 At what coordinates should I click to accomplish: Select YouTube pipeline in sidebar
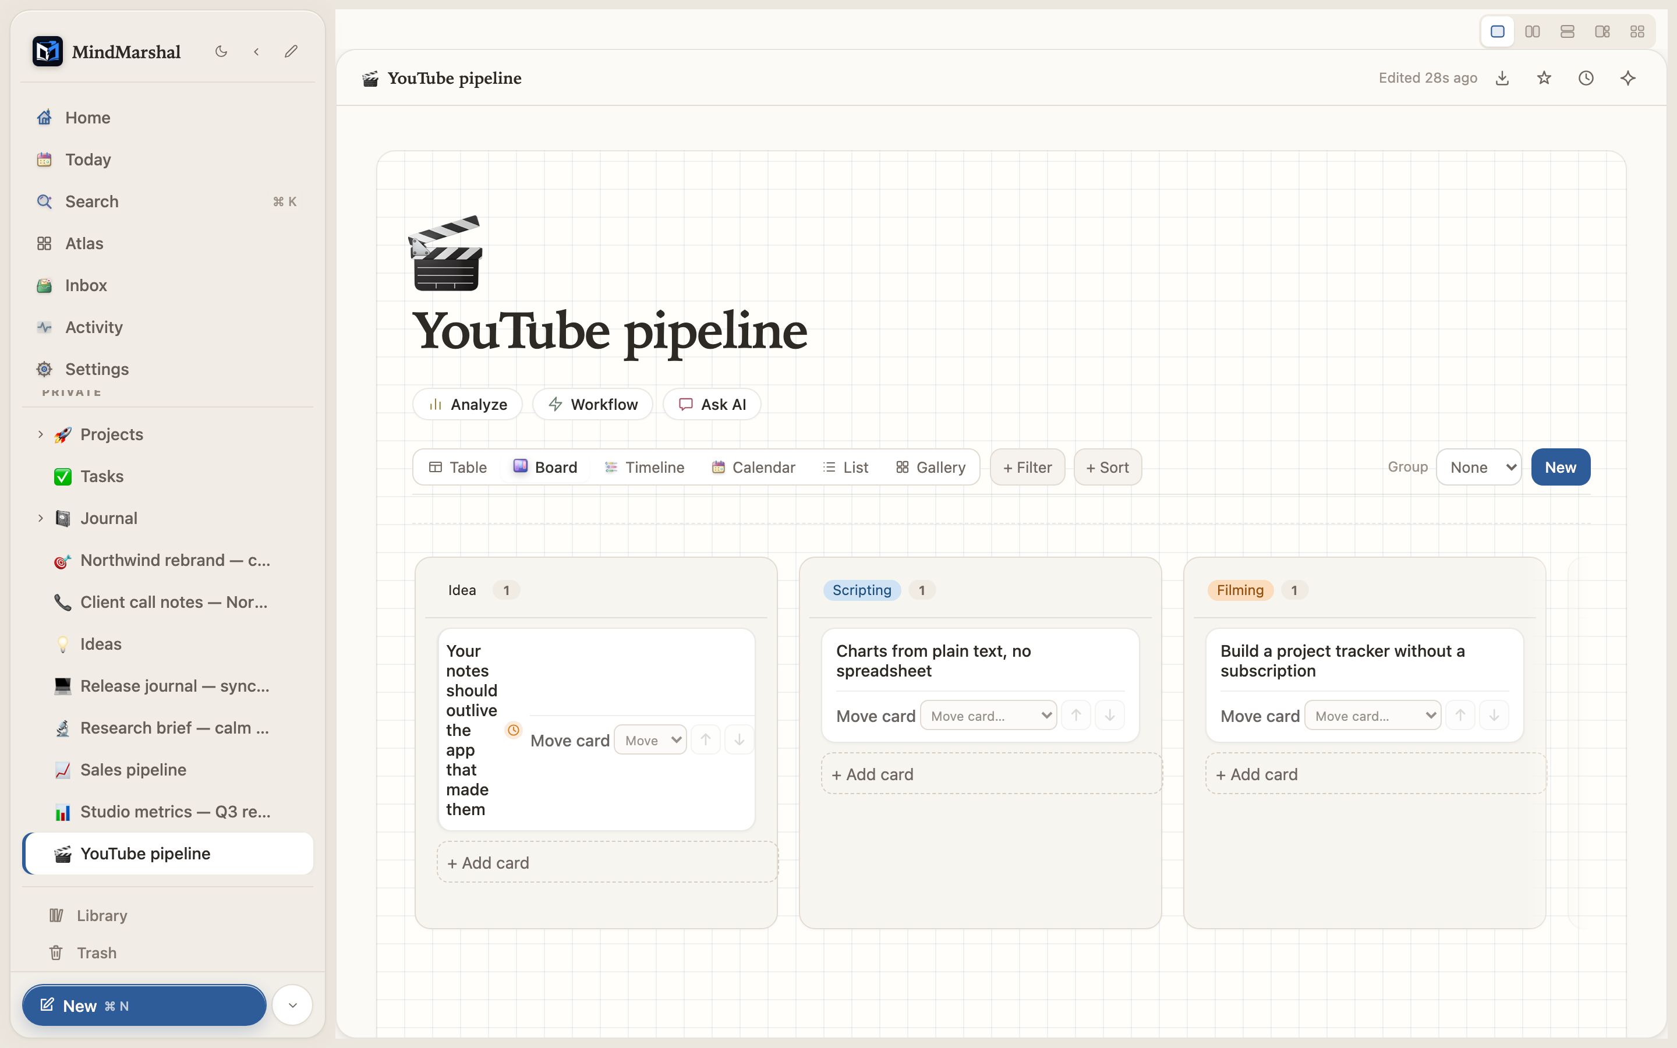click(168, 854)
